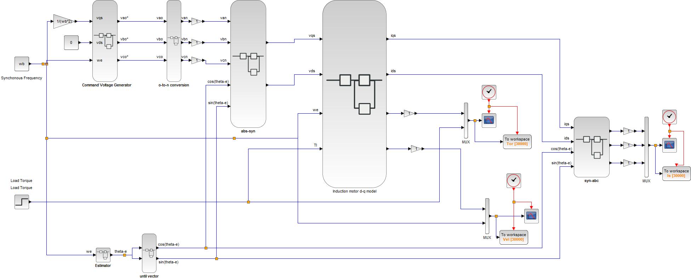The width and height of the screenshot is (691, 280).
Task: Open the scope beside Tor MUX
Action: tap(489, 120)
